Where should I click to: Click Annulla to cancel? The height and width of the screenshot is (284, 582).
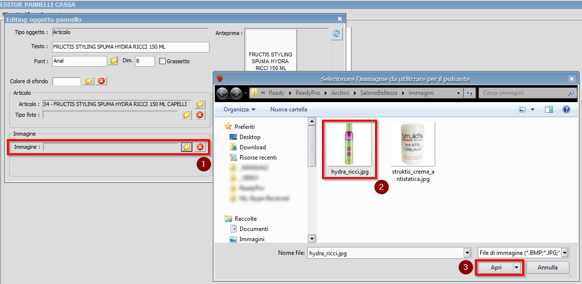pyautogui.click(x=547, y=267)
